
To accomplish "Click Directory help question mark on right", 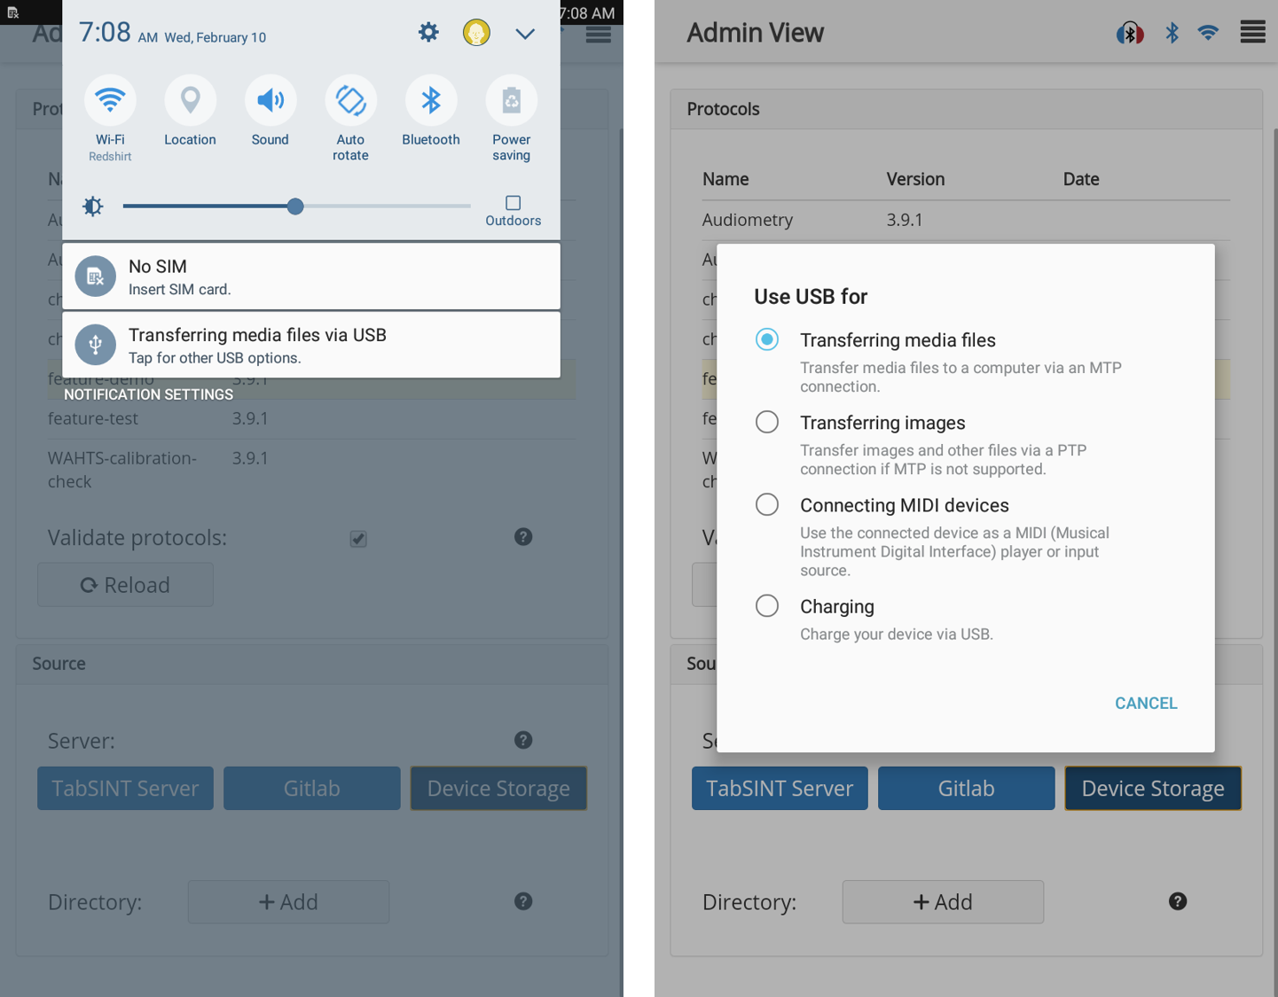I will [1177, 901].
